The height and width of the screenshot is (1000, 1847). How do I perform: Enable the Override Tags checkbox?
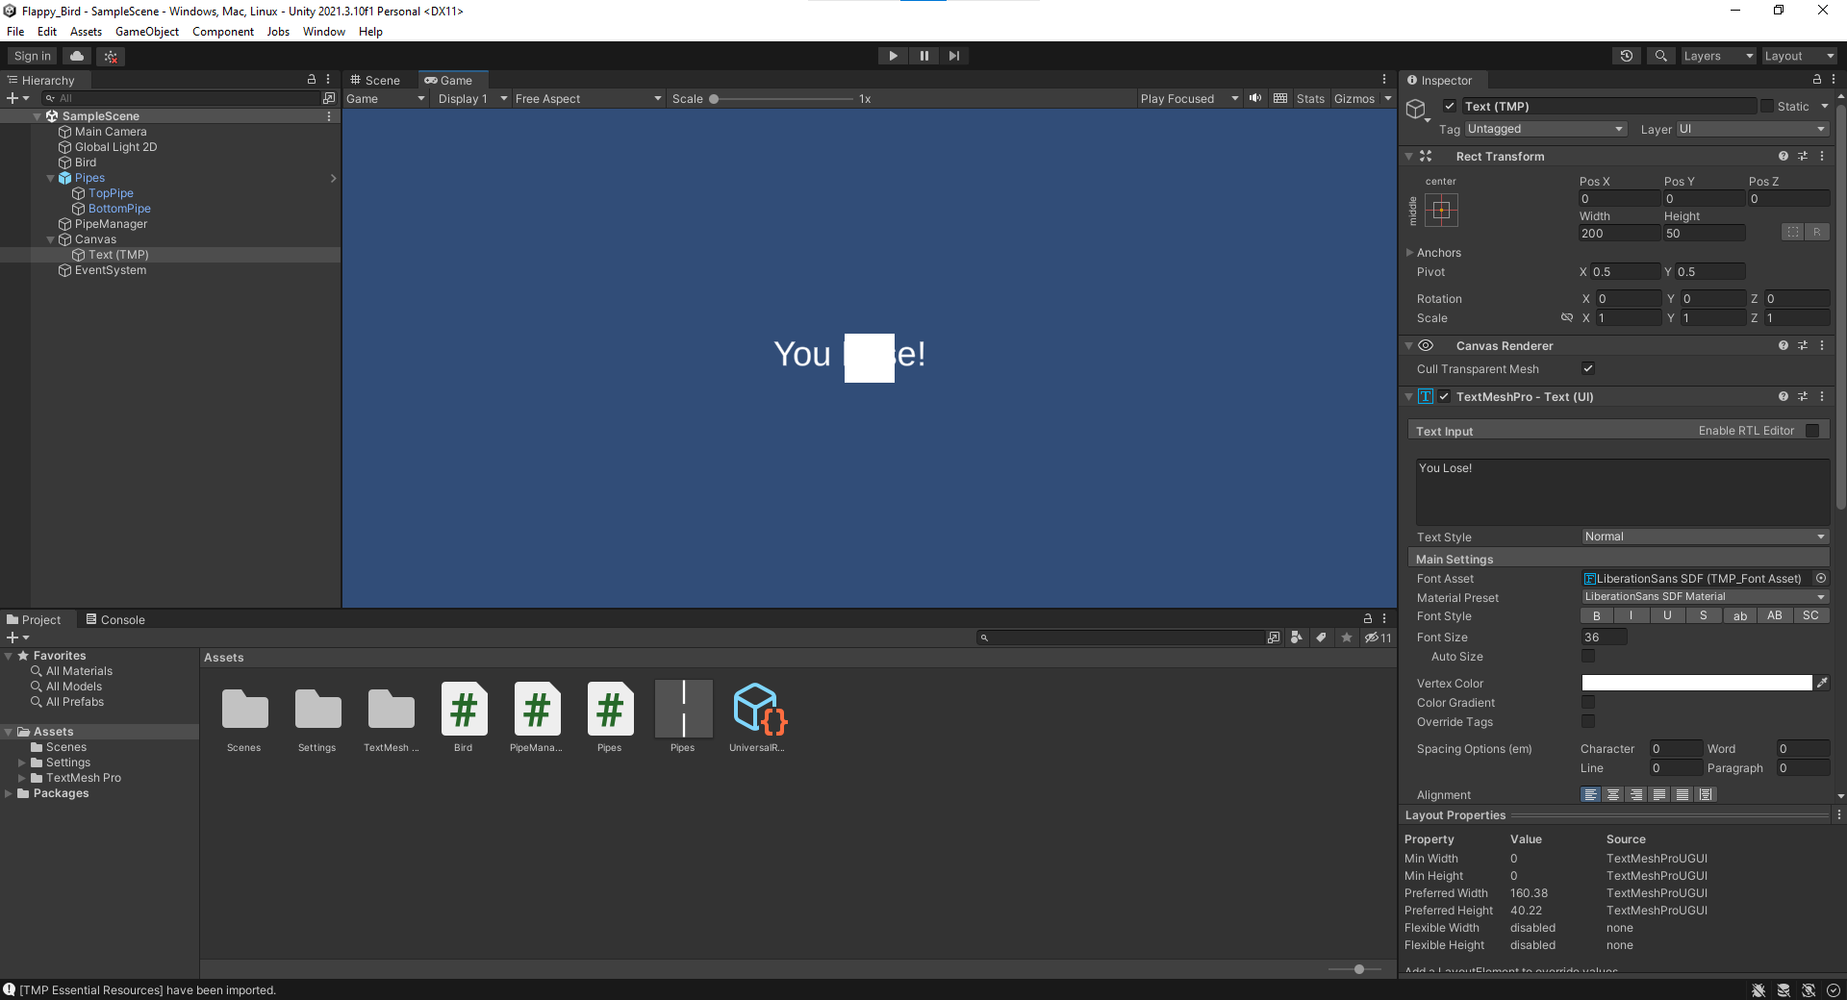pyautogui.click(x=1588, y=721)
